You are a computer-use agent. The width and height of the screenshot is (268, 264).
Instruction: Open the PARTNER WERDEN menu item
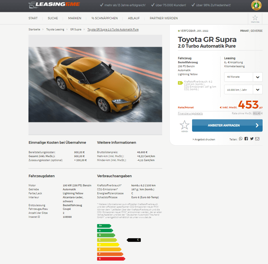point(164,18)
